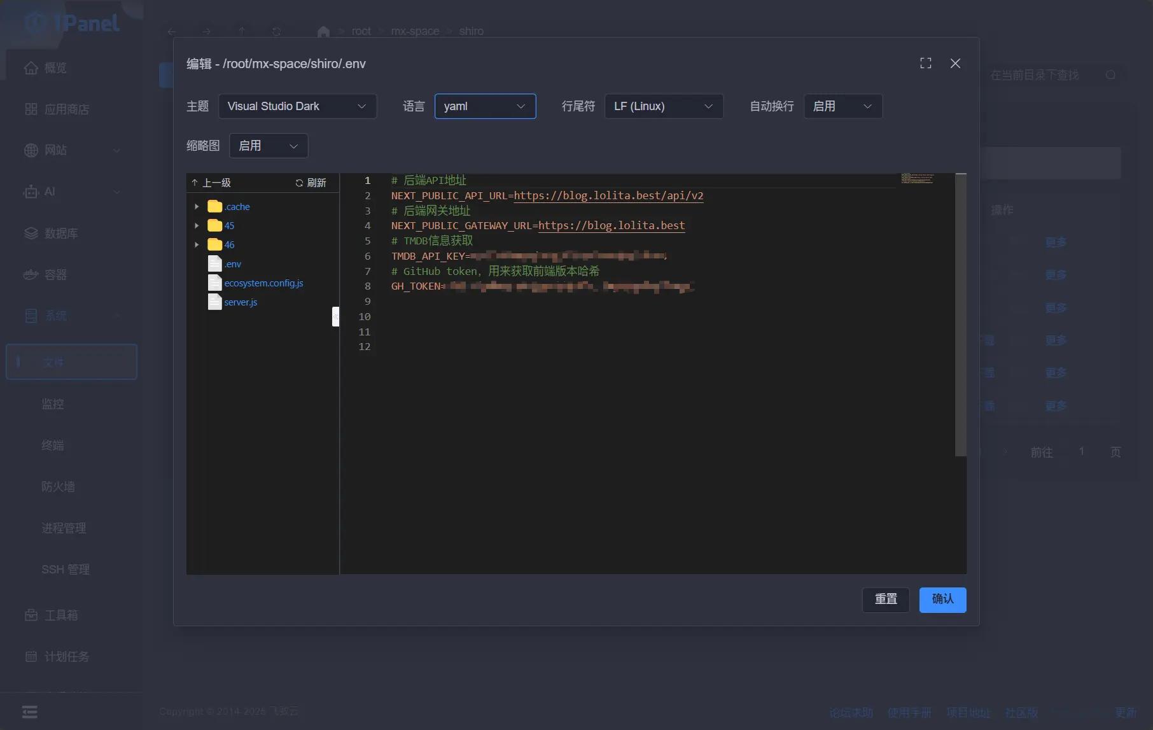The width and height of the screenshot is (1153, 730).
Task: Click the server.js file icon
Action: coord(215,302)
